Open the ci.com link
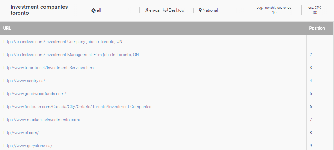334x150 pixels. (x=21, y=133)
